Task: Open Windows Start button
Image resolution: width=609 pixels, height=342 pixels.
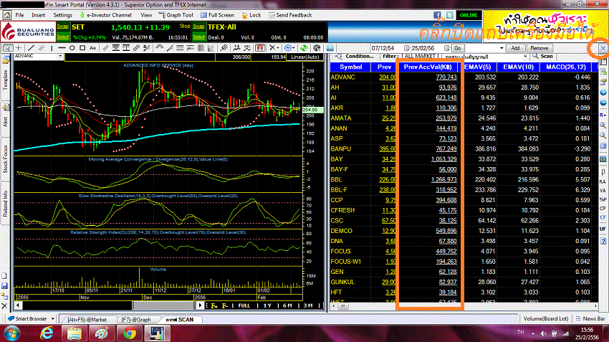Action: [11, 333]
